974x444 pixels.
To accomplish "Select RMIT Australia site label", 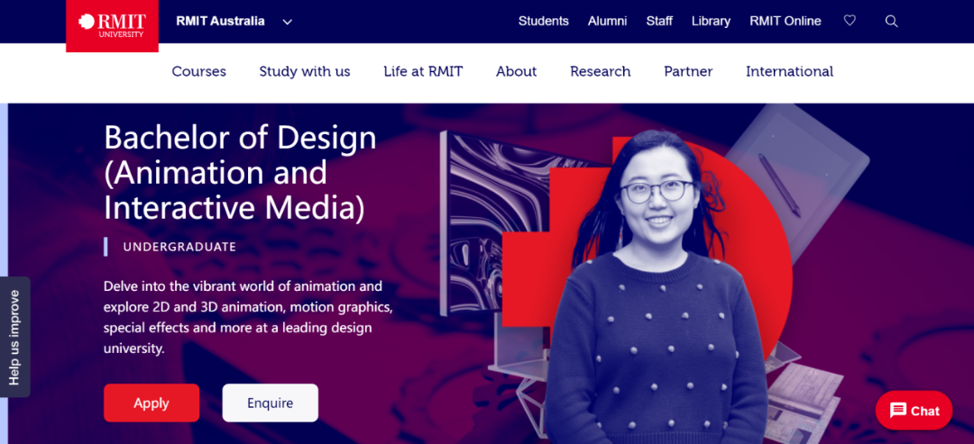I will 221,21.
